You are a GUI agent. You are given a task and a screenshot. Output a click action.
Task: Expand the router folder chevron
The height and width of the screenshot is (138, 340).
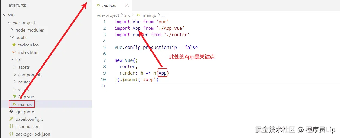(15, 82)
